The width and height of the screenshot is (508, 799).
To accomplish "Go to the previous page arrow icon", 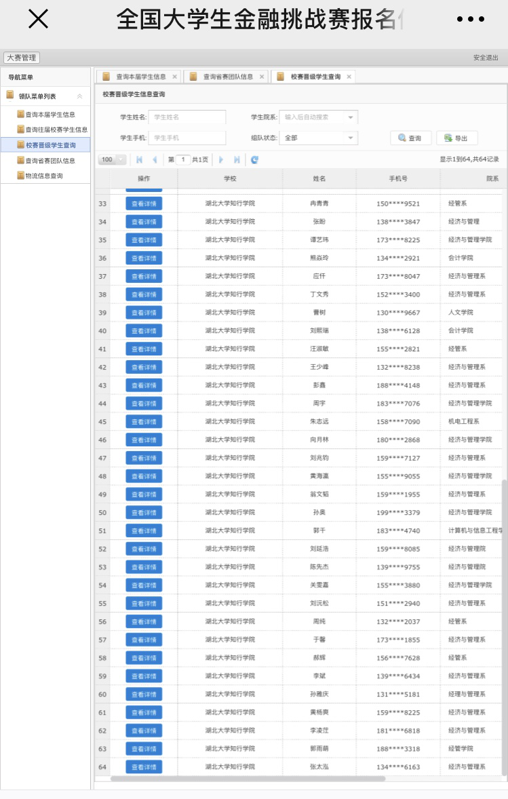I will [155, 160].
